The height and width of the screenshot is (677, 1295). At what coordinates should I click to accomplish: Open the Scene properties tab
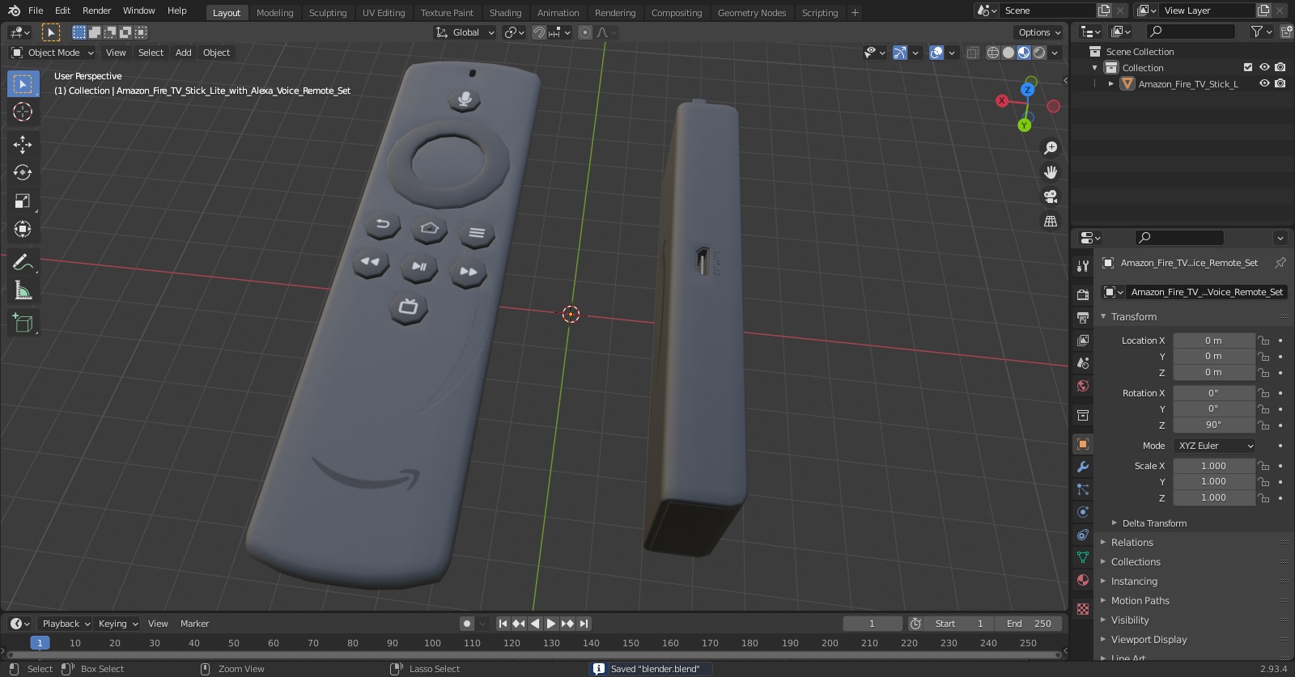(x=1083, y=362)
